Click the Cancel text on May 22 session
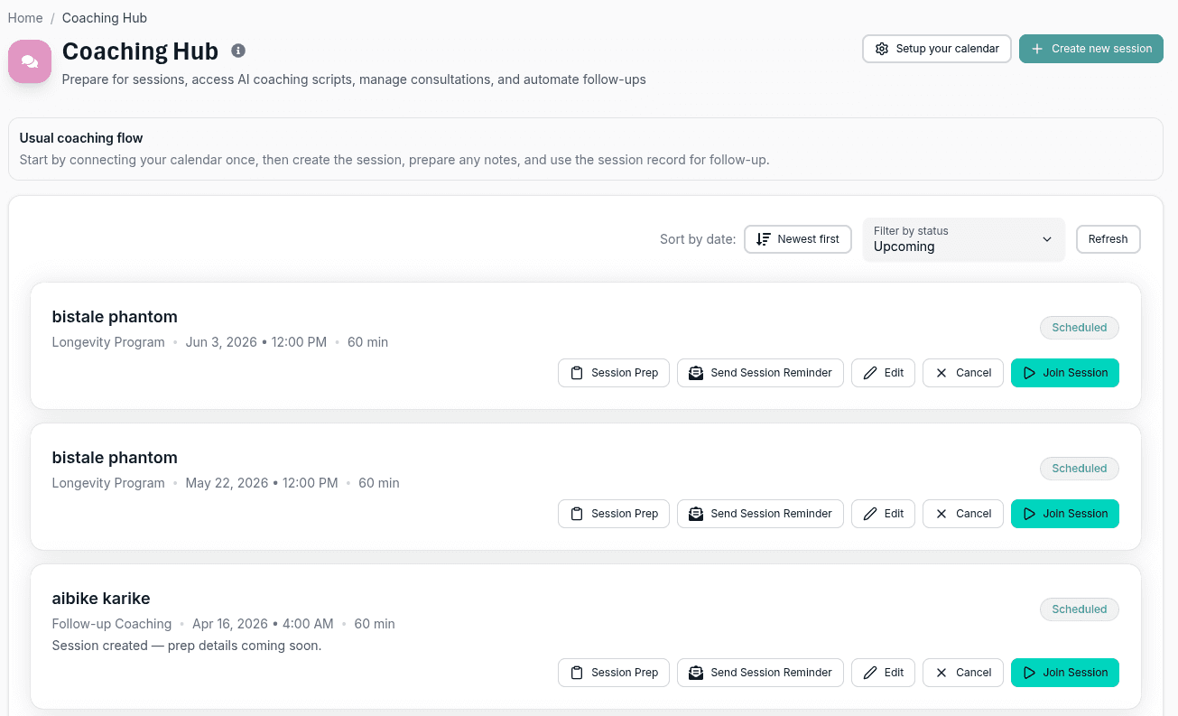The image size is (1178, 716). (973, 514)
